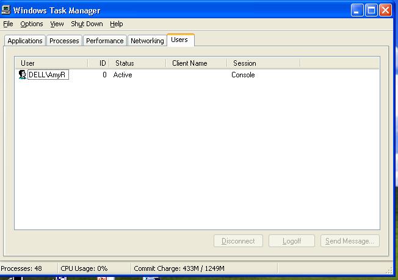Click the Active status cell
Viewport: 398px width, 280px height.
pos(123,75)
